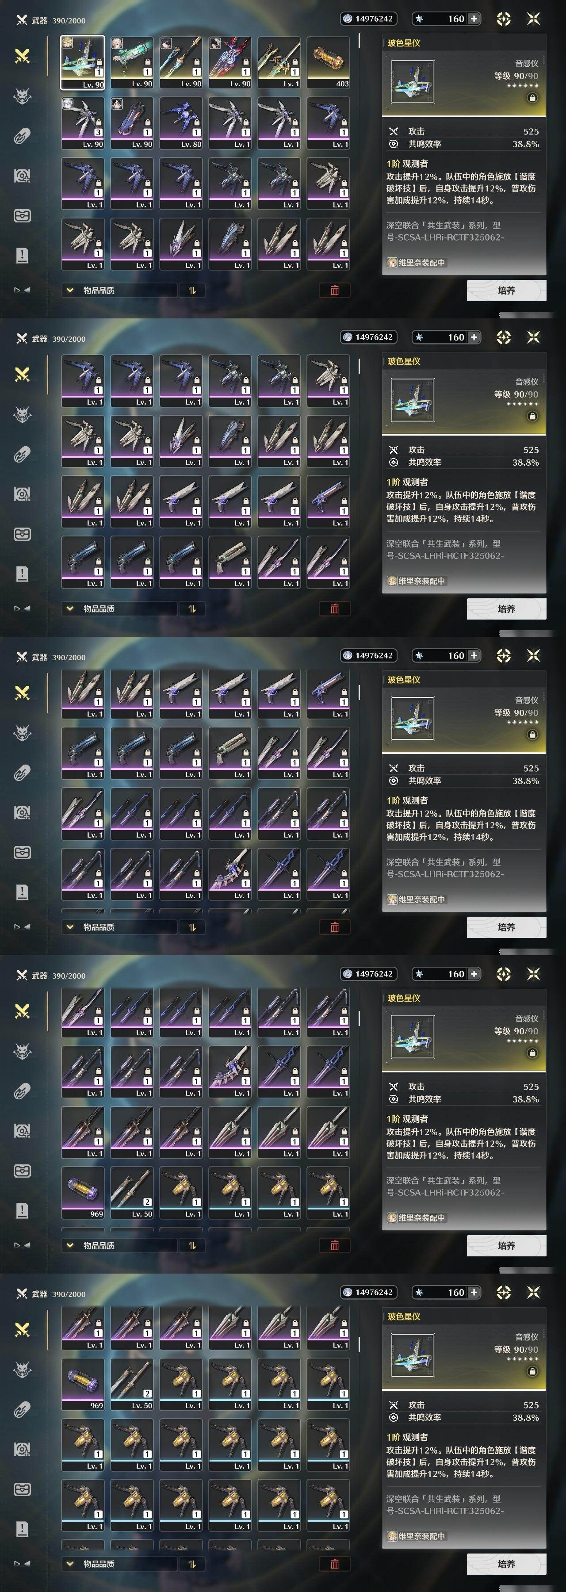Open the pill-shaped resources tab in topmost sidebar
Viewport: 566px width, 1592px height.
pyautogui.click(x=22, y=136)
